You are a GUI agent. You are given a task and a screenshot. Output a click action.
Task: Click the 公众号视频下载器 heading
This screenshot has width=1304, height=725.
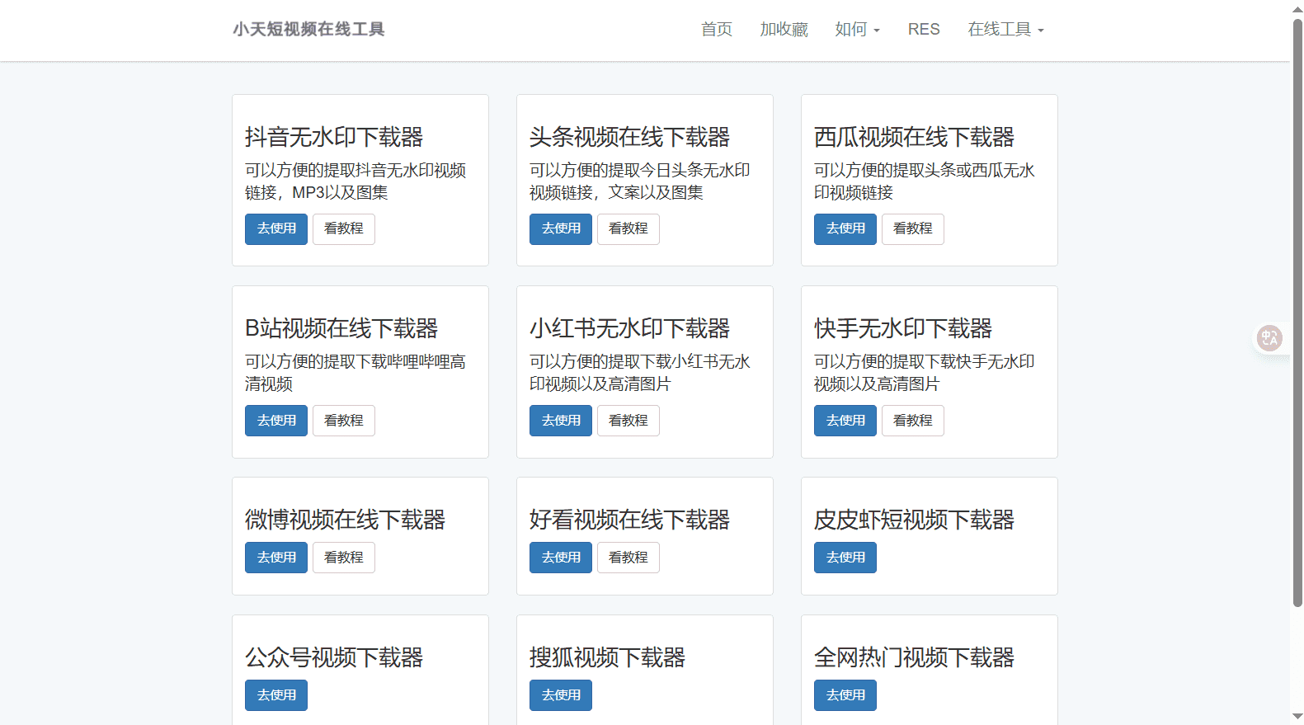[x=334, y=657]
